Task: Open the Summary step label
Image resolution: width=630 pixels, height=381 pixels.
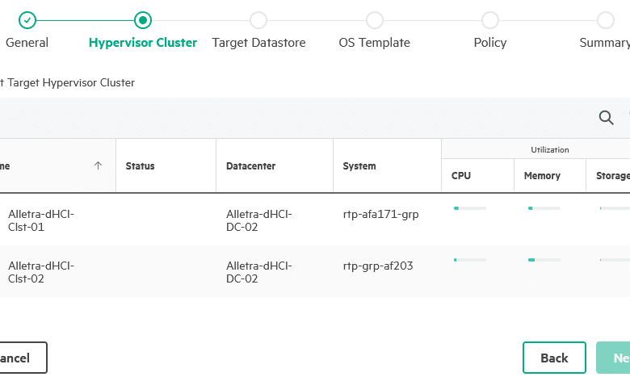Action: (604, 43)
